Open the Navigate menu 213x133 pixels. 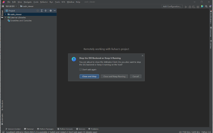coord(28,2)
